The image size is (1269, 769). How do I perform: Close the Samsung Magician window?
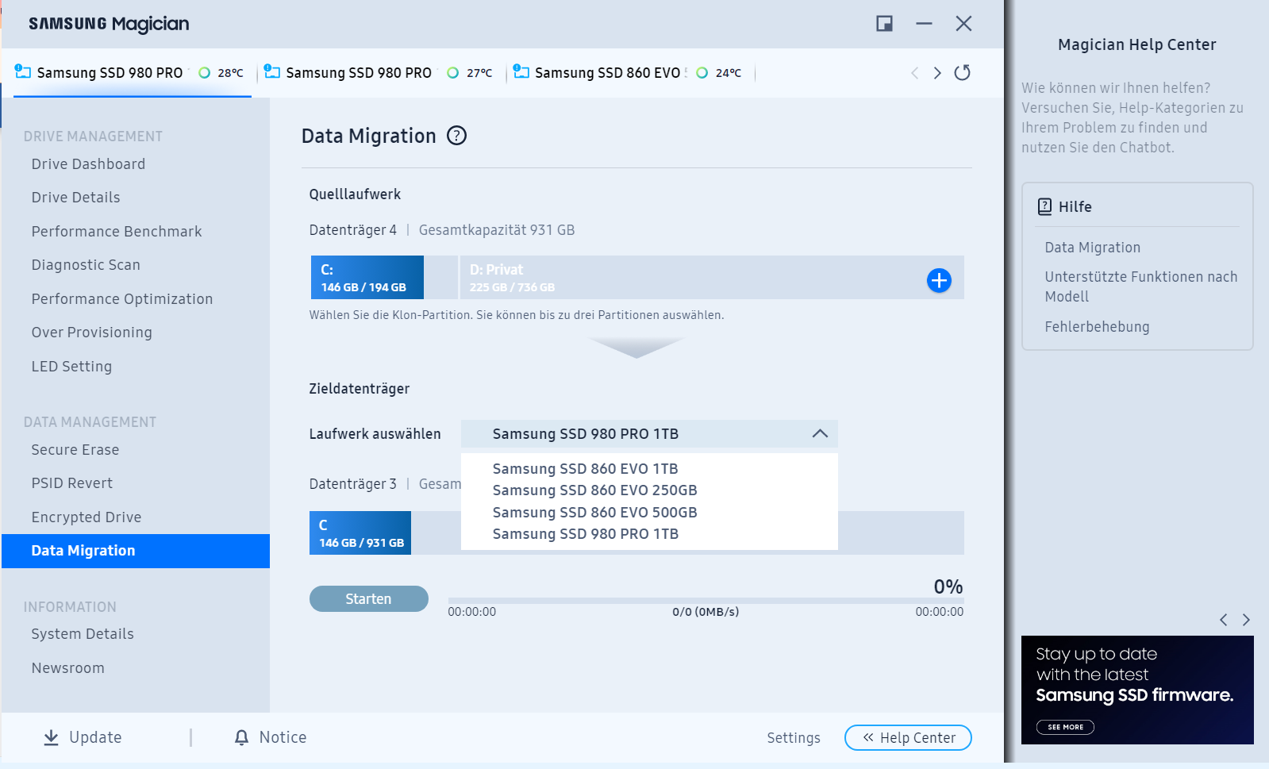tap(963, 24)
